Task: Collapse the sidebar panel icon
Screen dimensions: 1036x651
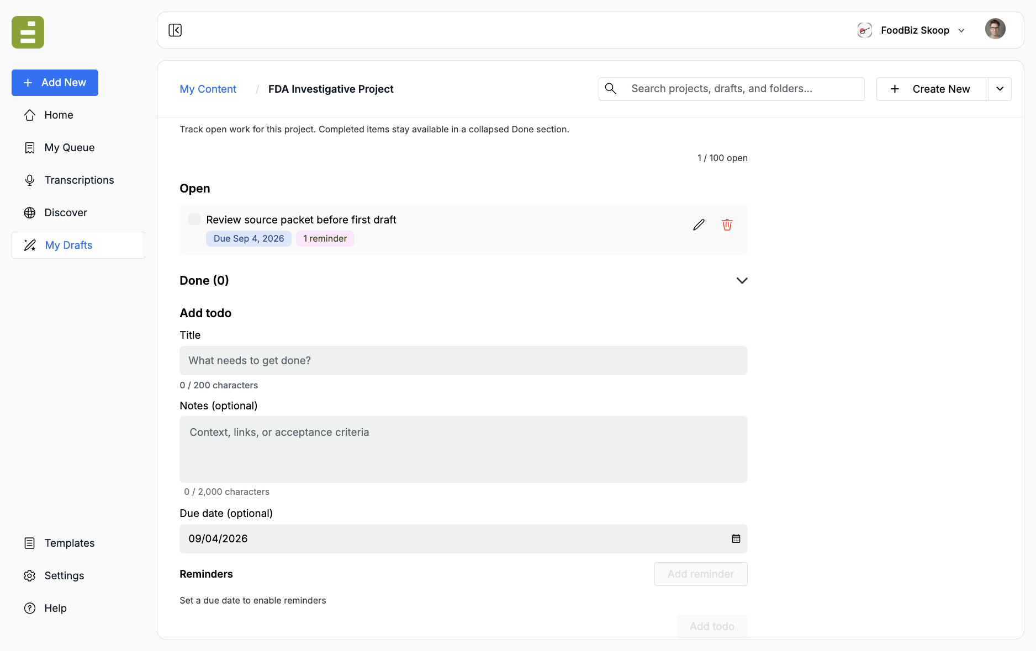Action: [175, 30]
